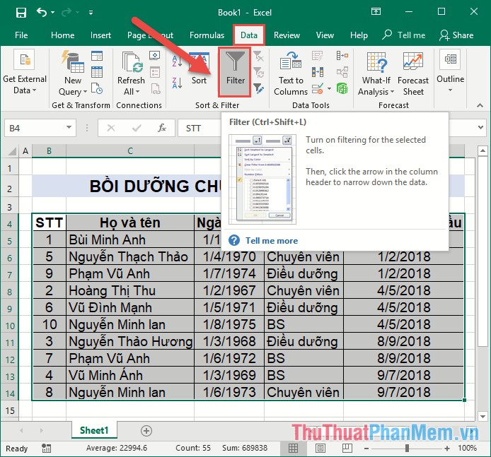Screen dimensions: 491x457
Task: Sort A to Z ascending icon
Action: pyautogui.click(x=178, y=61)
